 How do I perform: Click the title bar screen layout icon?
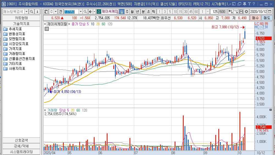pos(234,4)
